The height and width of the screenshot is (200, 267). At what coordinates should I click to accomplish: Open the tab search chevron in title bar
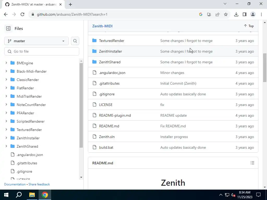(225, 4)
